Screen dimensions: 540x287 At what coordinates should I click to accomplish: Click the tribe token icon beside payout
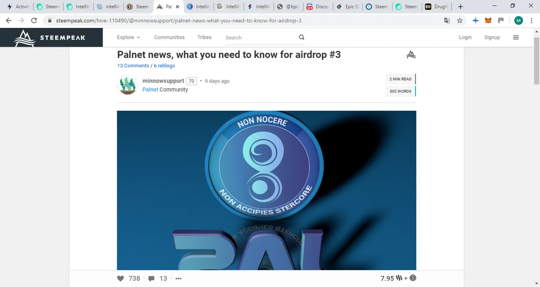[x=413, y=278]
